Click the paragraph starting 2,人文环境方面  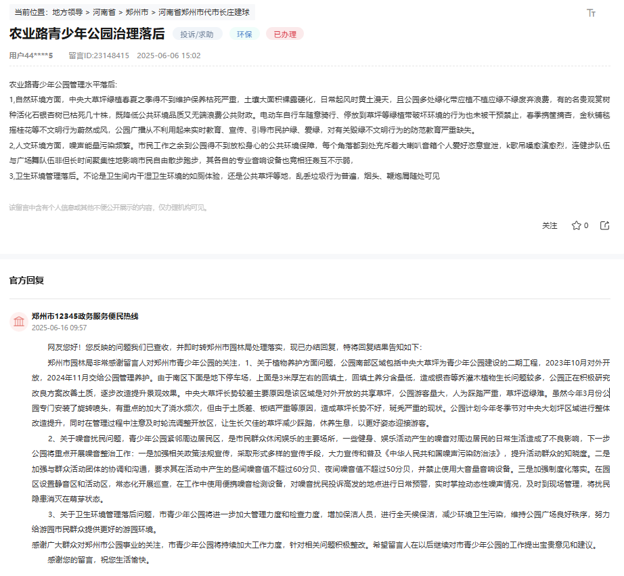pos(309,153)
